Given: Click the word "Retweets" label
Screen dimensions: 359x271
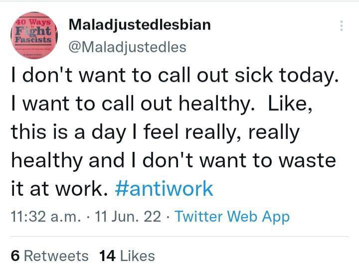Looking at the screenshot, I should [56, 256].
